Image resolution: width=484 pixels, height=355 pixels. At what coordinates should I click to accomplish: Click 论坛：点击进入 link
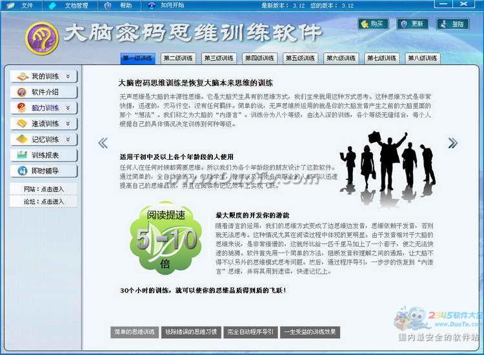(x=44, y=202)
